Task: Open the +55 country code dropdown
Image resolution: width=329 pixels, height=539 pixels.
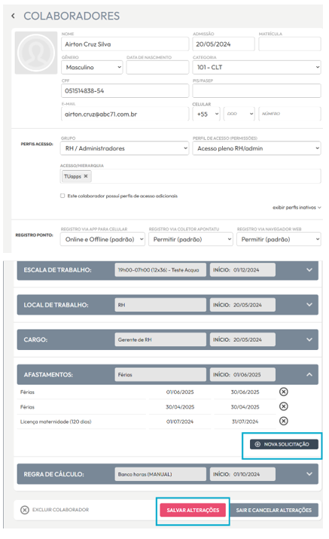Action: coord(206,114)
